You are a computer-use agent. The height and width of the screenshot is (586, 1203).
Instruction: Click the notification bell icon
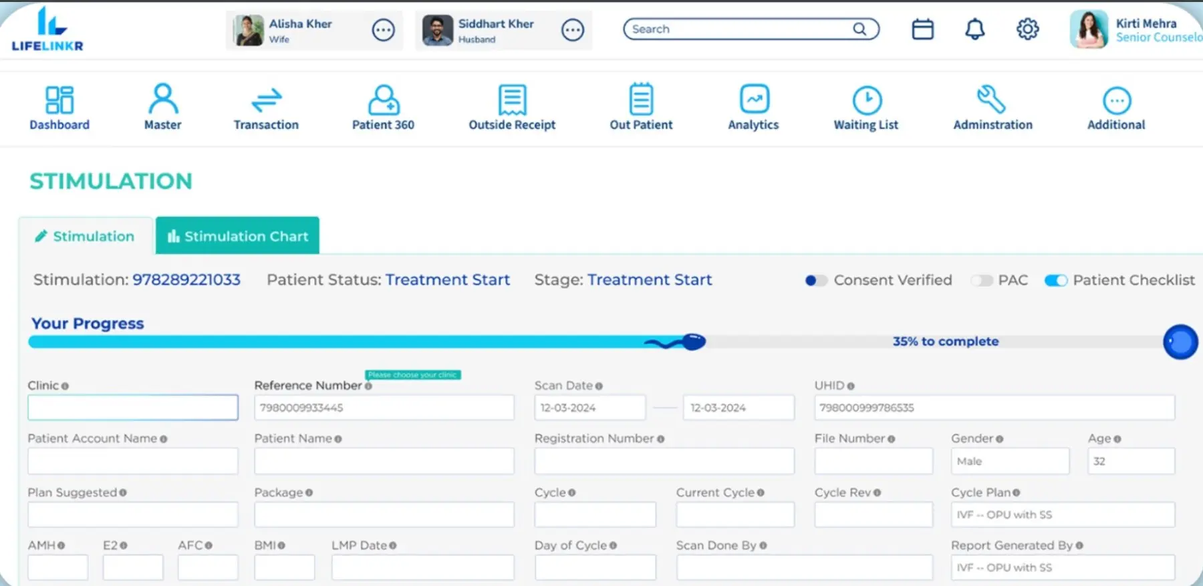pyautogui.click(x=974, y=29)
